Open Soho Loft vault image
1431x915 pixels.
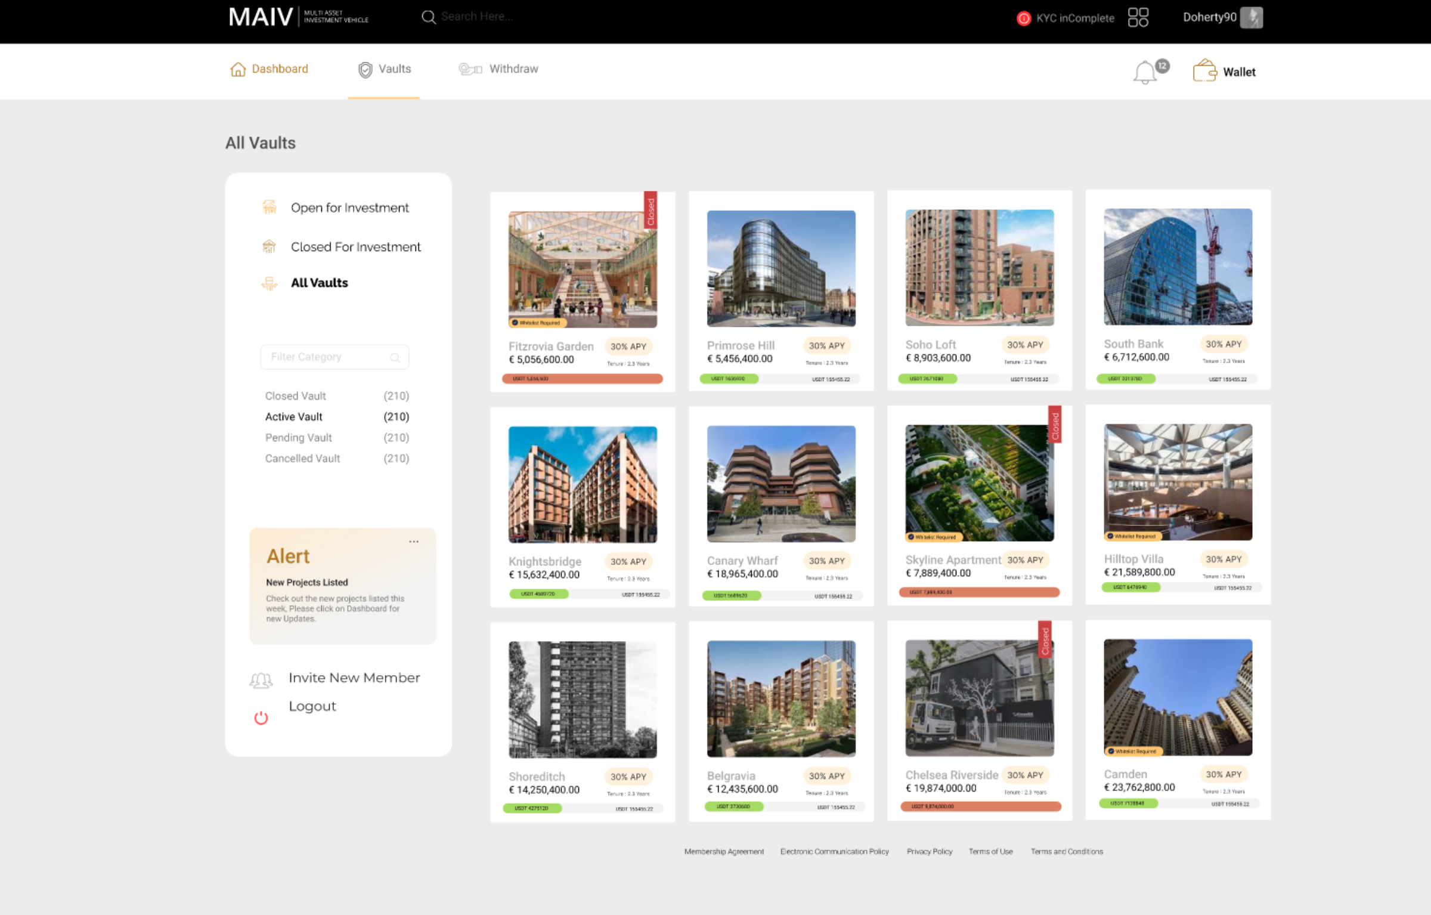click(x=979, y=268)
